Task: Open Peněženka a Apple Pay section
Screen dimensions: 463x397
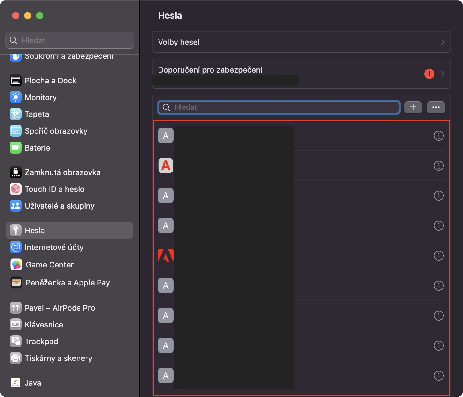Action: (x=68, y=282)
